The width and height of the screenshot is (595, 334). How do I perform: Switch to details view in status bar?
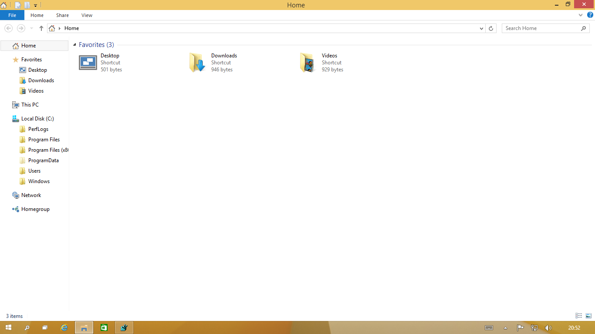coord(578,316)
